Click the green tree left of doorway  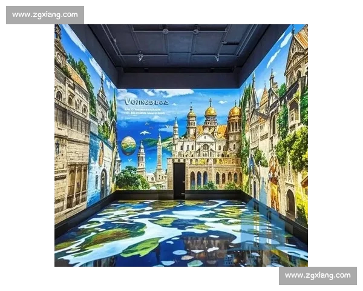(128, 178)
